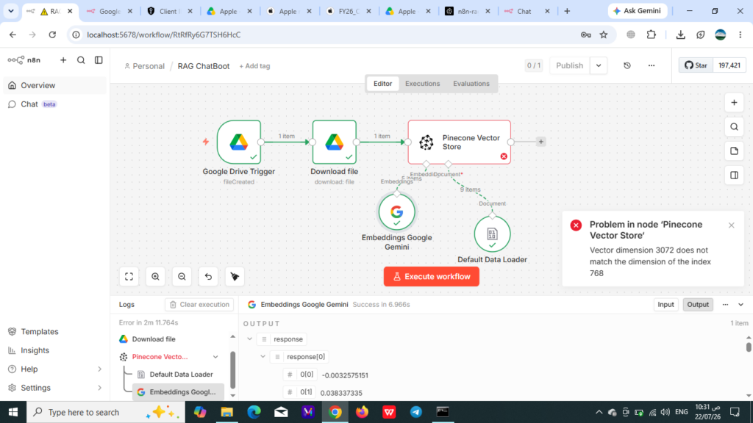
Task: Reset canvas zoom icon
Action: [208, 277]
